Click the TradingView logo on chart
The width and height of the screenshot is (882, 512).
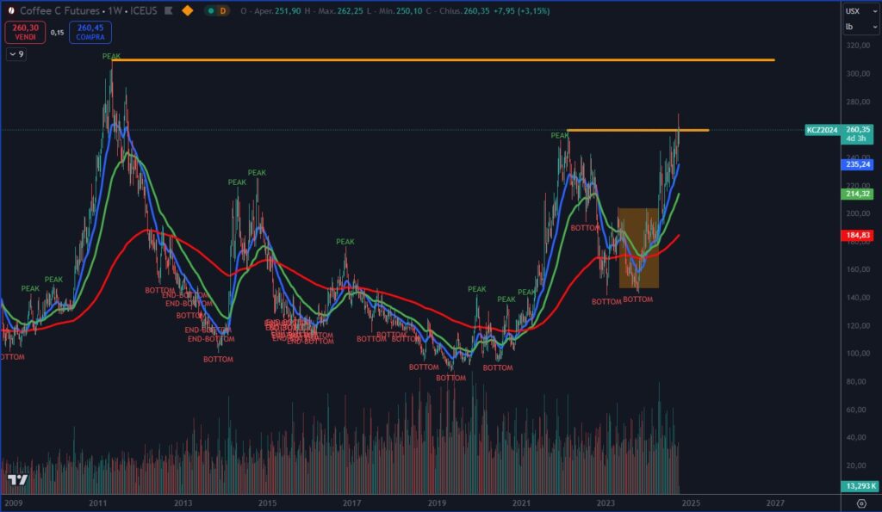[x=16, y=479]
